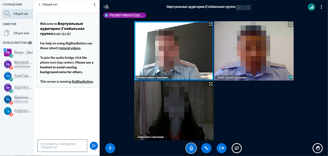Select the second user in the list

point(18,64)
